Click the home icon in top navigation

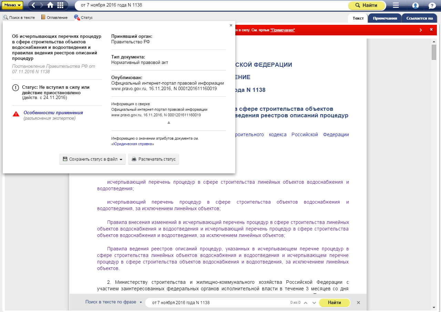(x=50, y=5)
